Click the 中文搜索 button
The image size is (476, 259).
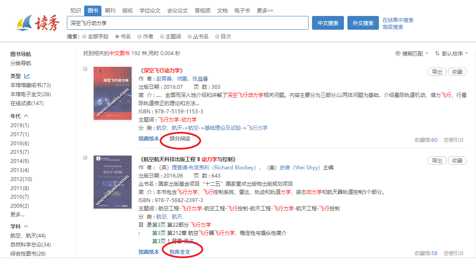(x=328, y=23)
